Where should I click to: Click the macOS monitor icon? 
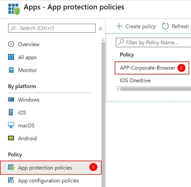(11, 125)
